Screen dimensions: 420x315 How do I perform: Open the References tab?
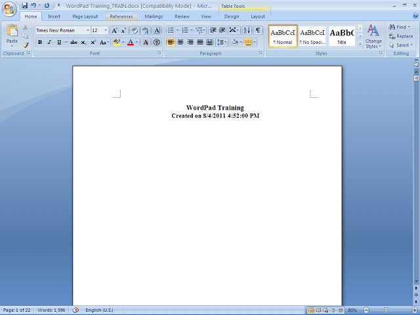[121, 16]
